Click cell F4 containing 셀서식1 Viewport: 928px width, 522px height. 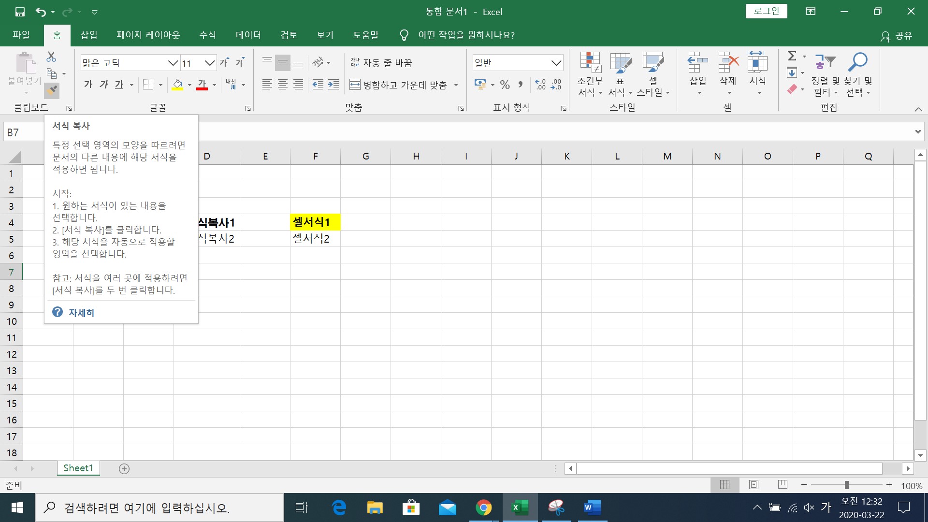coord(315,222)
